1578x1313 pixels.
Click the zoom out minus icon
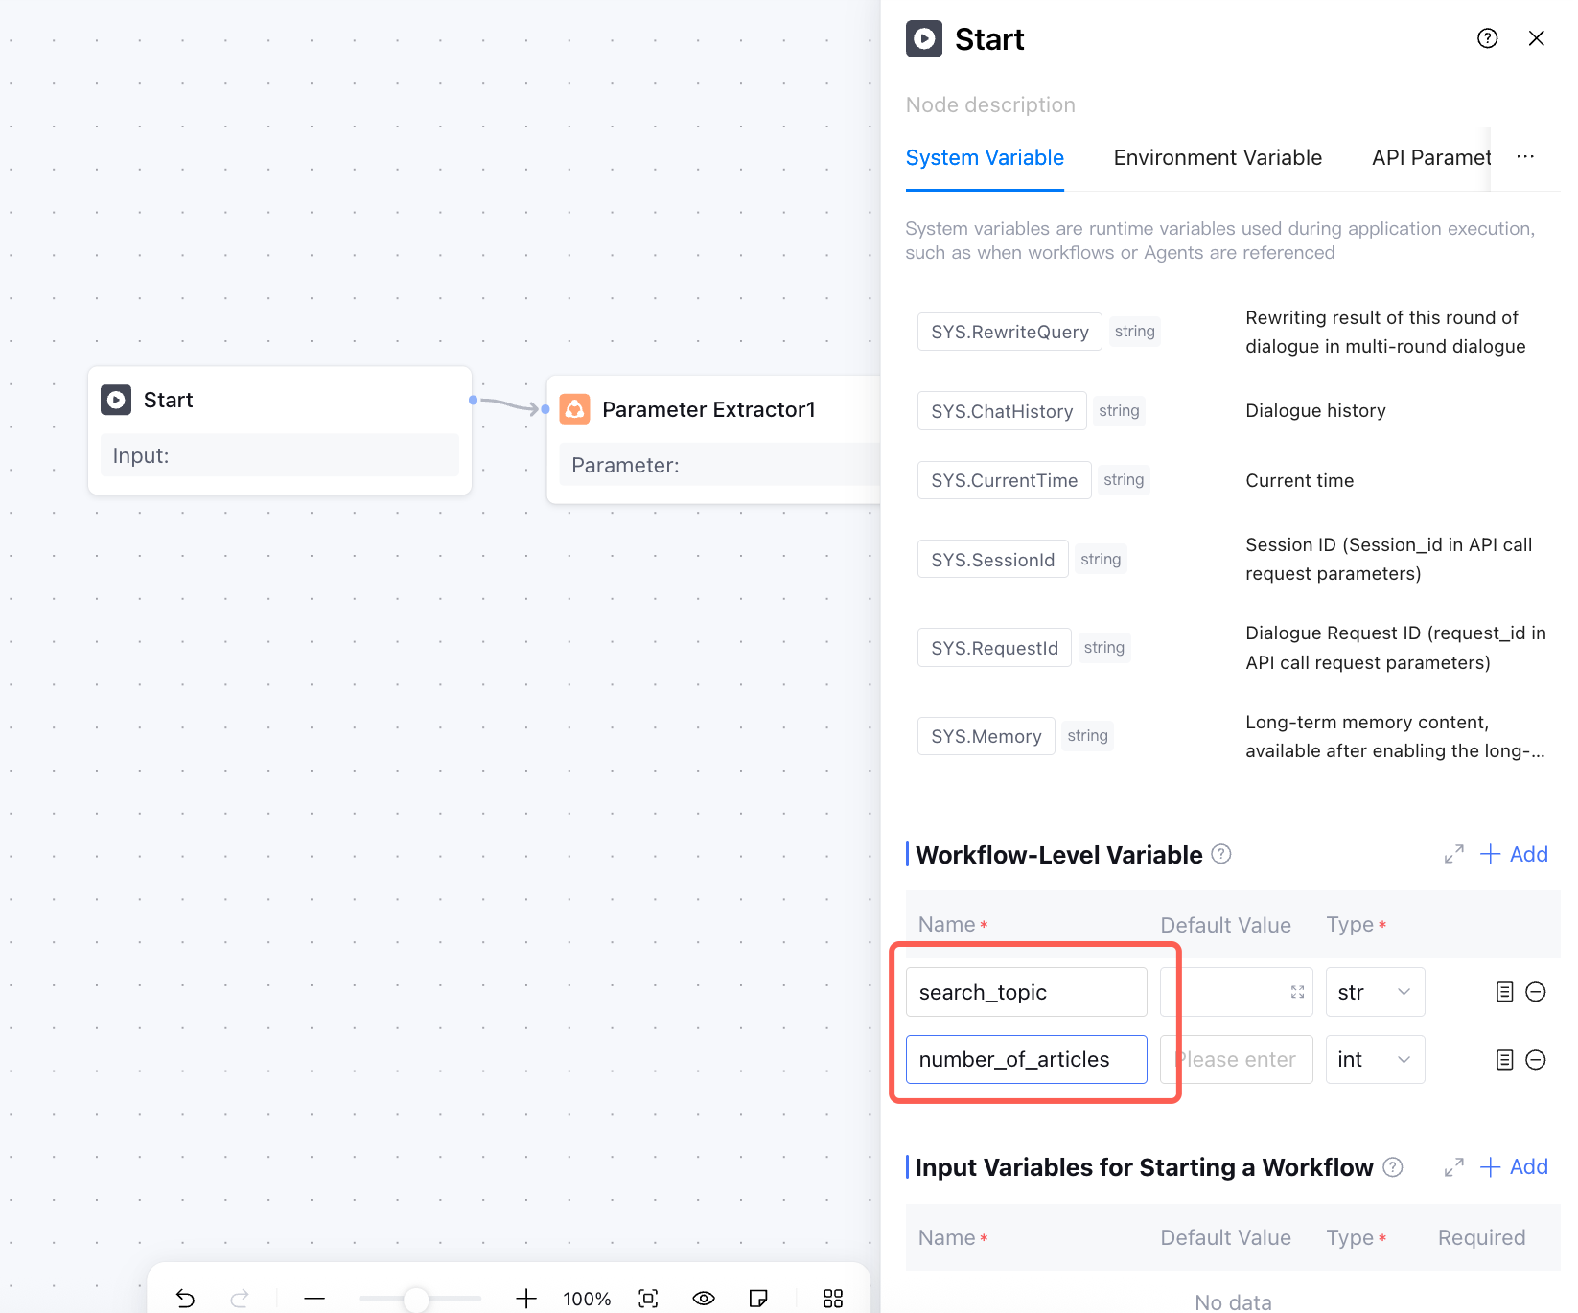tap(314, 1299)
